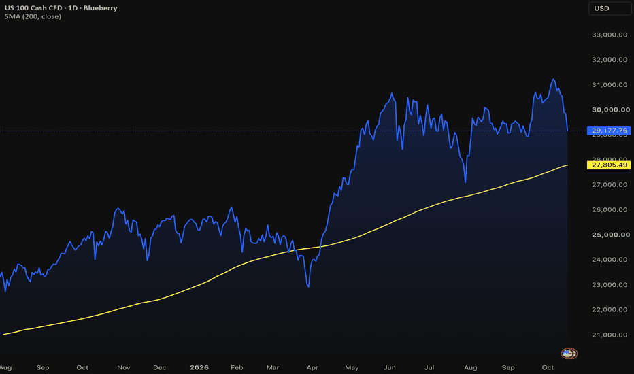Click the May label on the time axis
This screenshot has width=634, height=374.
352,367
